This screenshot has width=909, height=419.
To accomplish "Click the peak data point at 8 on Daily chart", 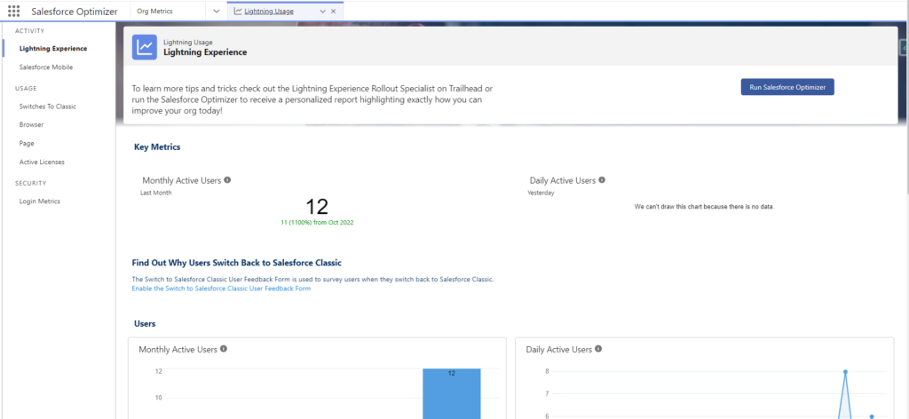I will [845, 372].
